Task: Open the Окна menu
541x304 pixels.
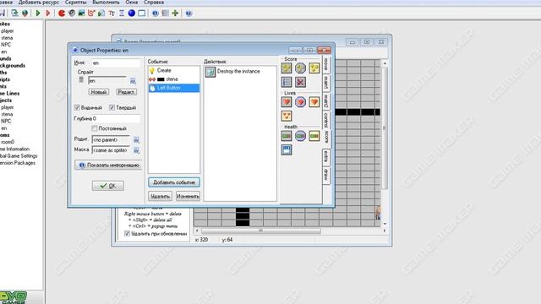Action: pos(132,3)
